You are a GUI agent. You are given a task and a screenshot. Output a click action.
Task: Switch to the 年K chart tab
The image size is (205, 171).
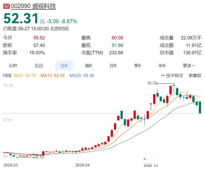pos(162,66)
